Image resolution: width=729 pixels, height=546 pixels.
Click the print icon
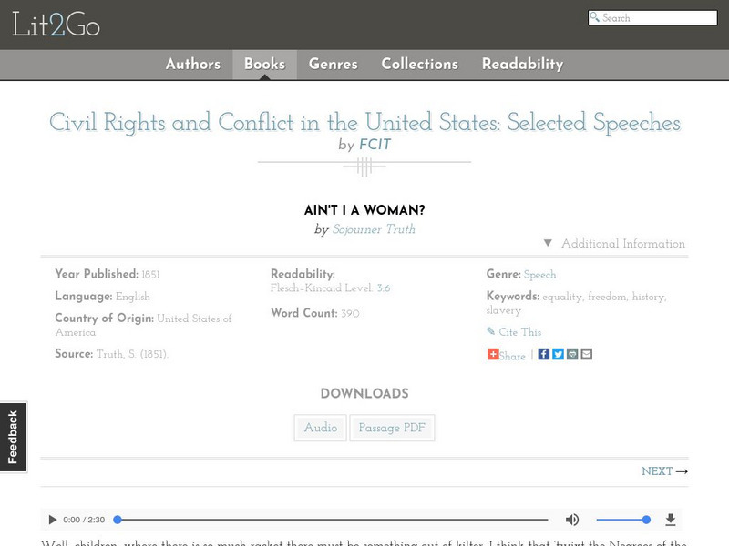point(572,354)
